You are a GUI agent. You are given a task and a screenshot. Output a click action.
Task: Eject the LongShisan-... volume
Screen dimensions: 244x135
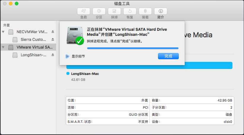[53, 55]
